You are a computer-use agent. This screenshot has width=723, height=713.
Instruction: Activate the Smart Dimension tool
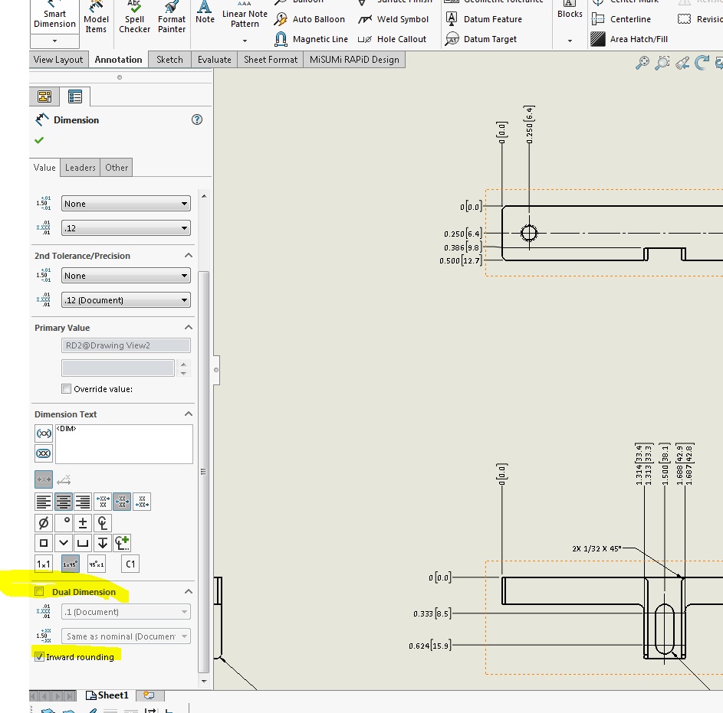click(54, 15)
